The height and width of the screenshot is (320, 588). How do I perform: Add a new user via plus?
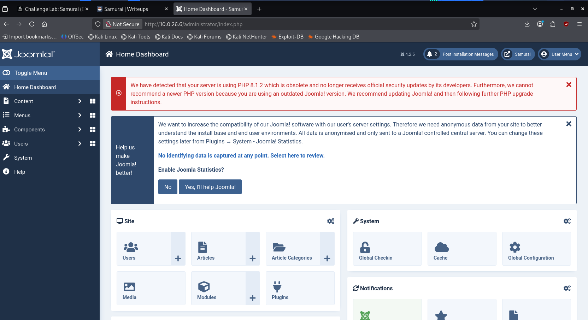pos(178,249)
